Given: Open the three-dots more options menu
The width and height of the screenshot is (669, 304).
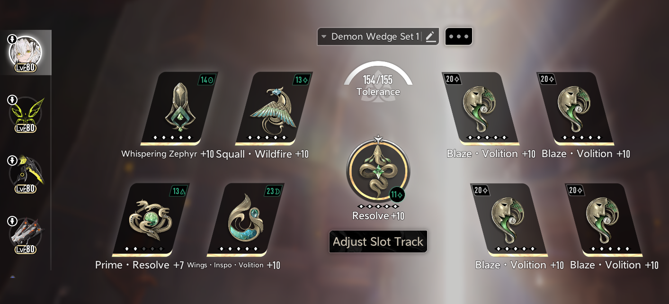Looking at the screenshot, I should tap(458, 36).
